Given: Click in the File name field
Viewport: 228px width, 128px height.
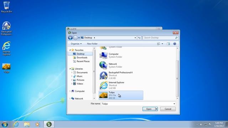Looking at the screenshot, I should tap(137, 104).
